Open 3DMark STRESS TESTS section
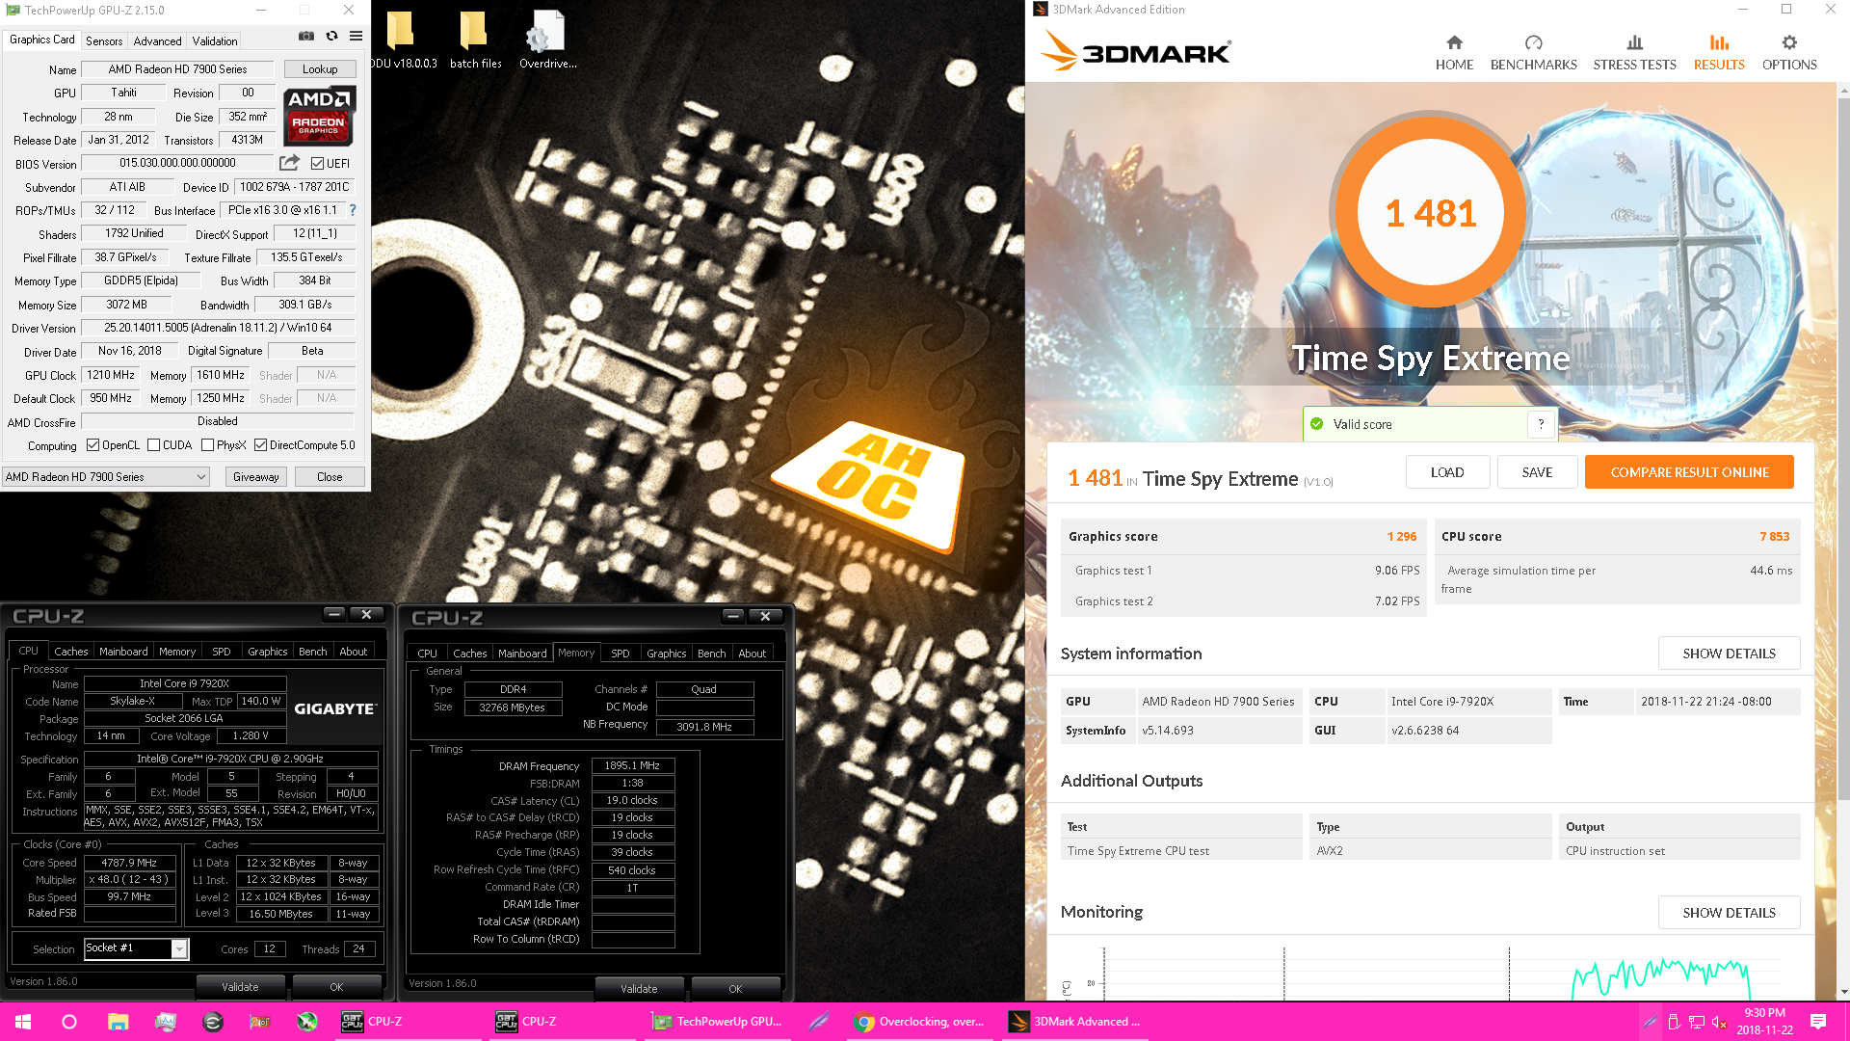Viewport: 1850px width, 1041px height. pos(1634,52)
